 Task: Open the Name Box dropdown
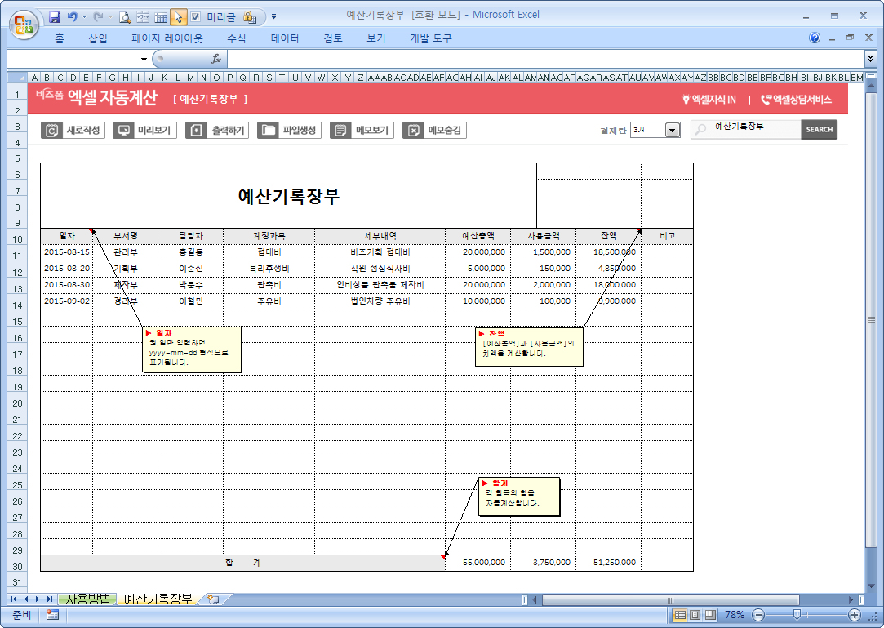(x=144, y=60)
